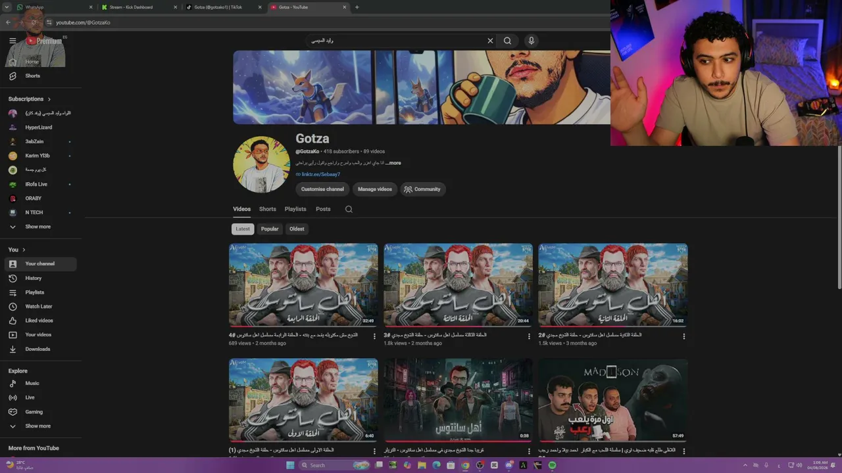Open N TECH subscription channel
Image resolution: width=842 pixels, height=473 pixels.
click(x=41, y=213)
